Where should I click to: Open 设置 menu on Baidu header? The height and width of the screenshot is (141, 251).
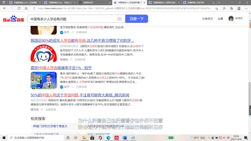point(220,19)
